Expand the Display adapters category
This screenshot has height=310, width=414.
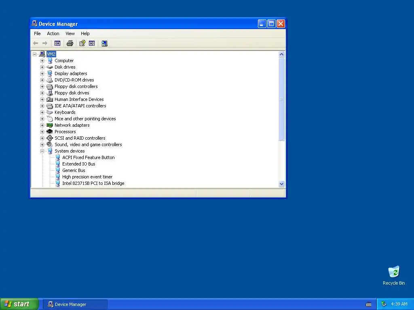click(42, 73)
